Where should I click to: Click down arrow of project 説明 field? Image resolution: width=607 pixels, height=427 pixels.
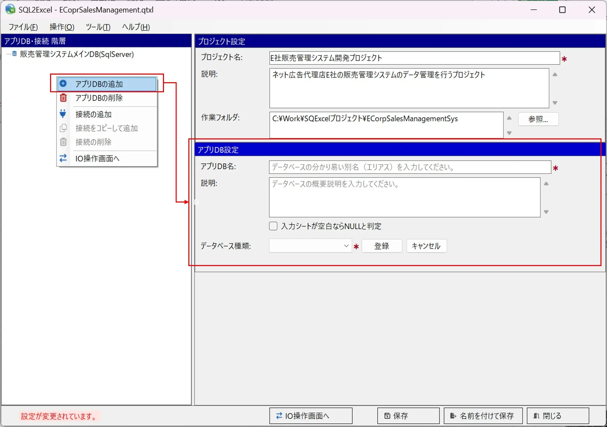point(555,103)
